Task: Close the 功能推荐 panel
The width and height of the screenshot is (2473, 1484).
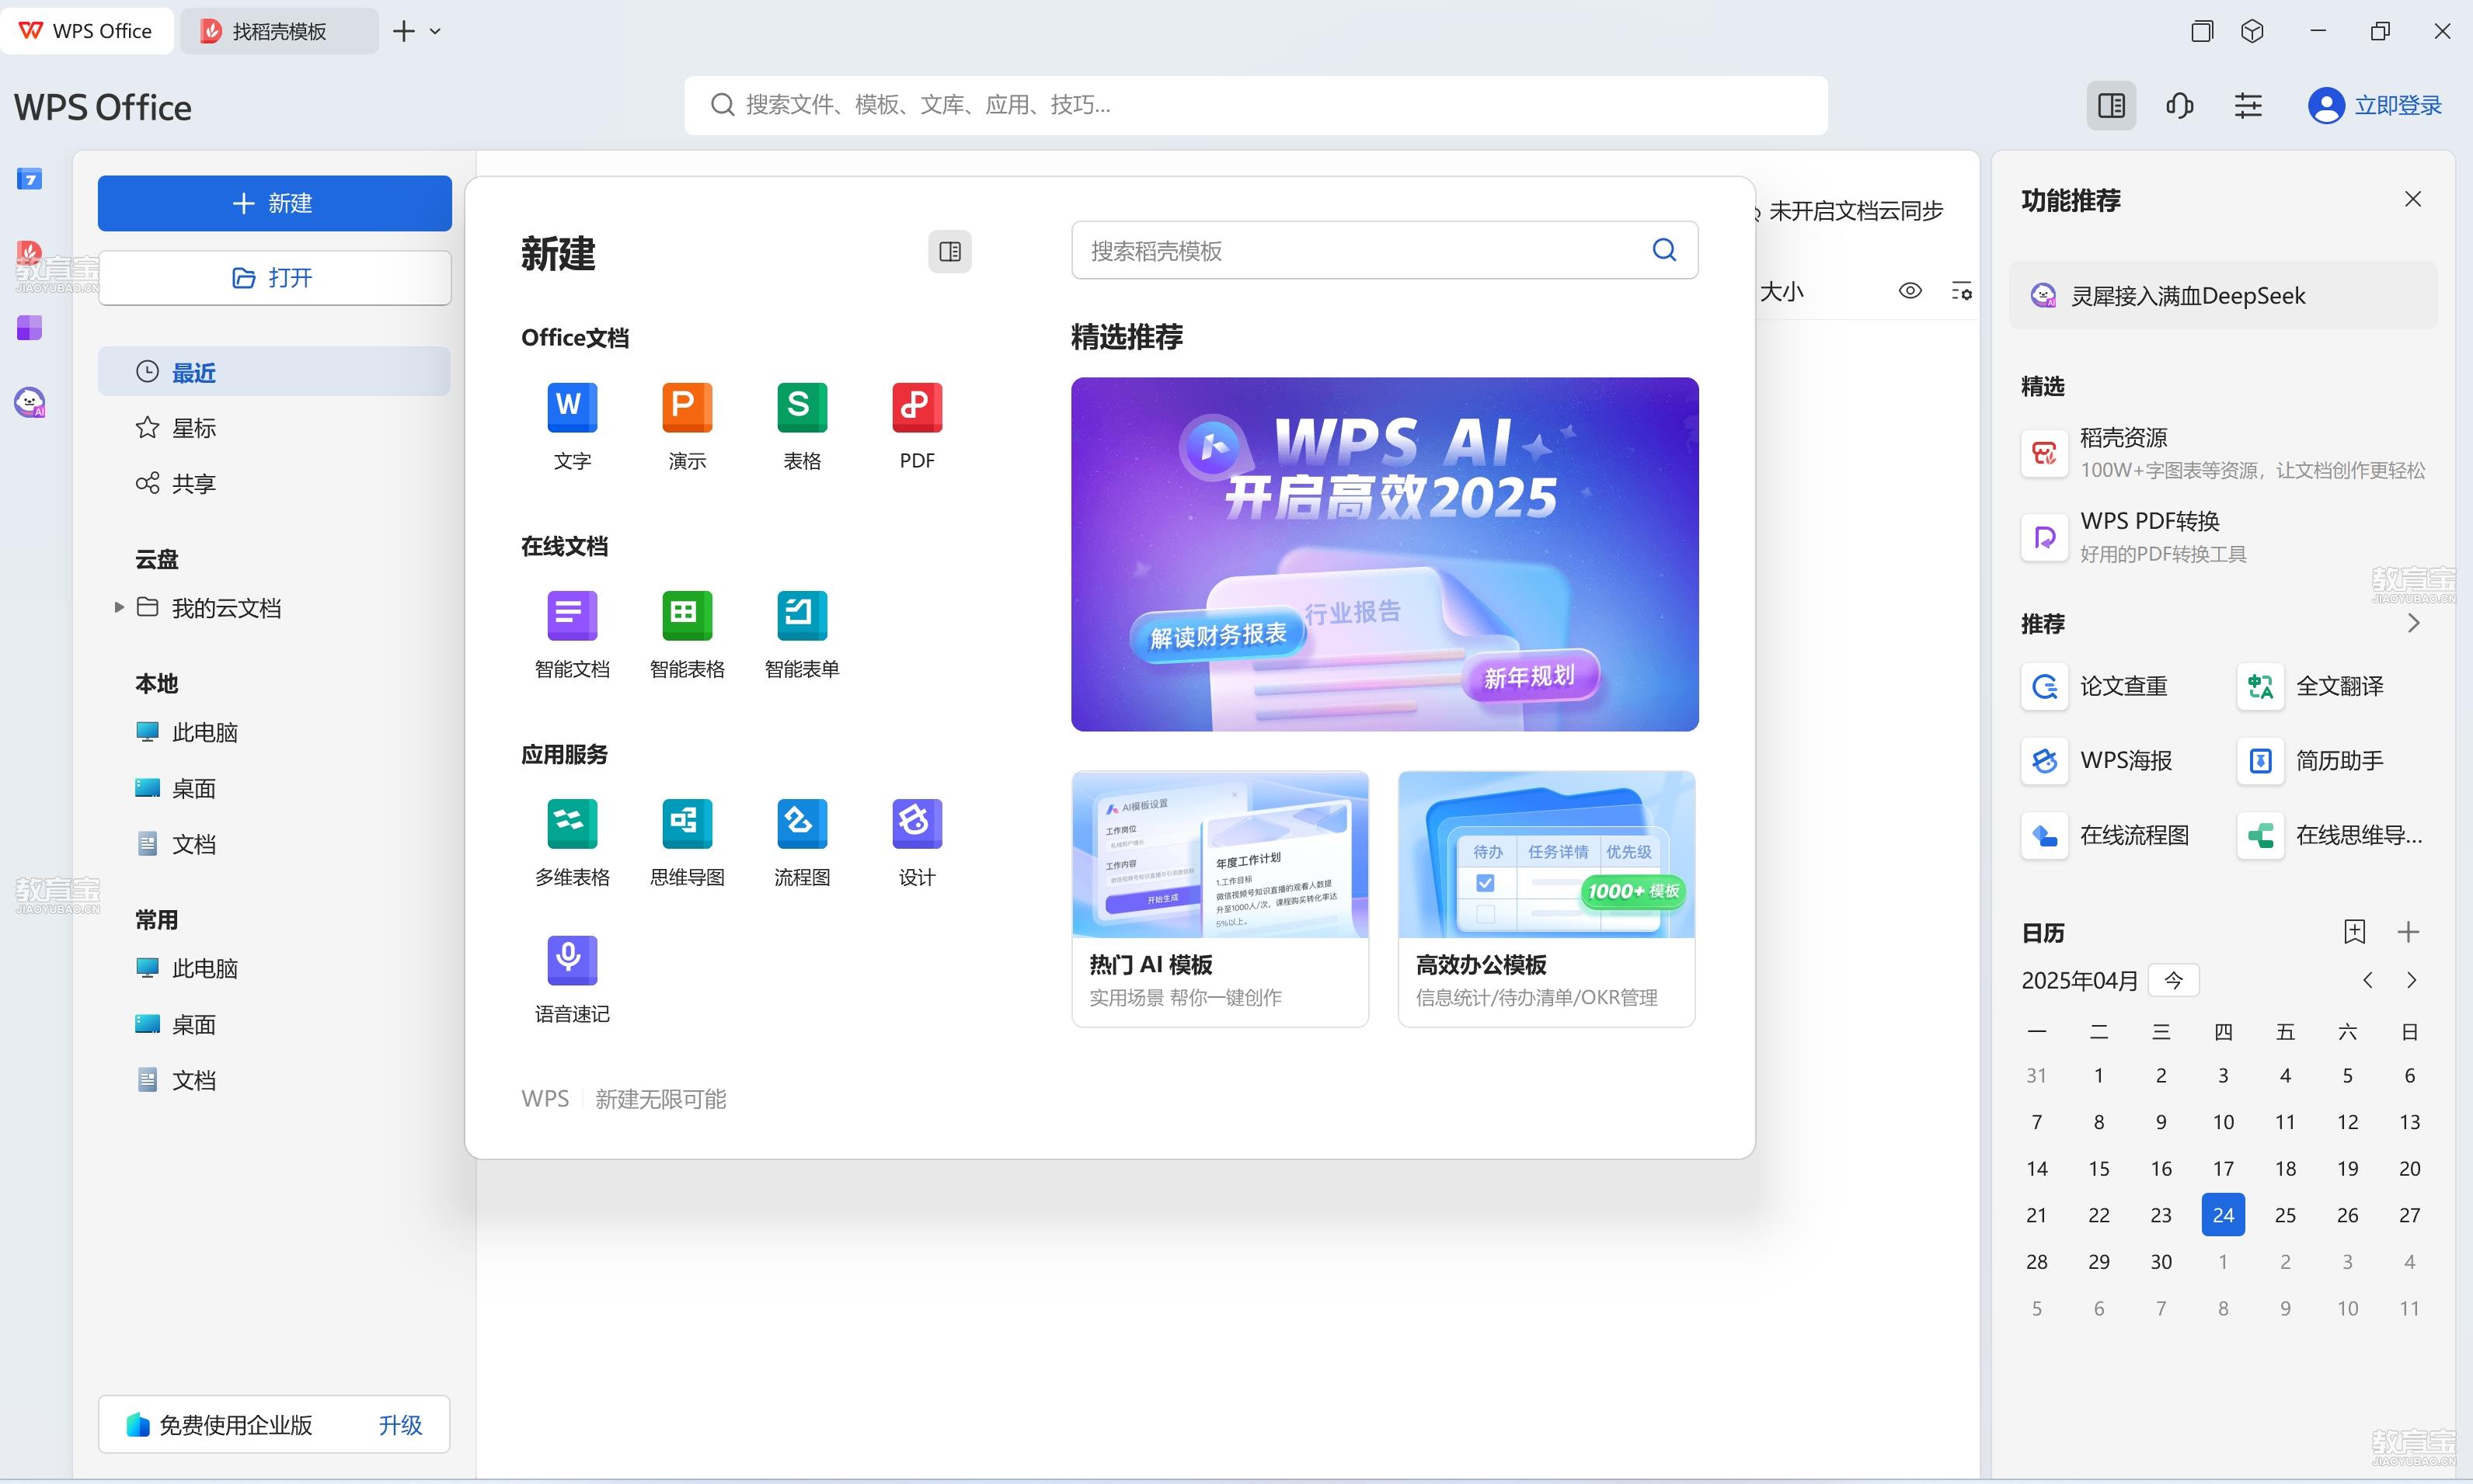Action: (2413, 199)
